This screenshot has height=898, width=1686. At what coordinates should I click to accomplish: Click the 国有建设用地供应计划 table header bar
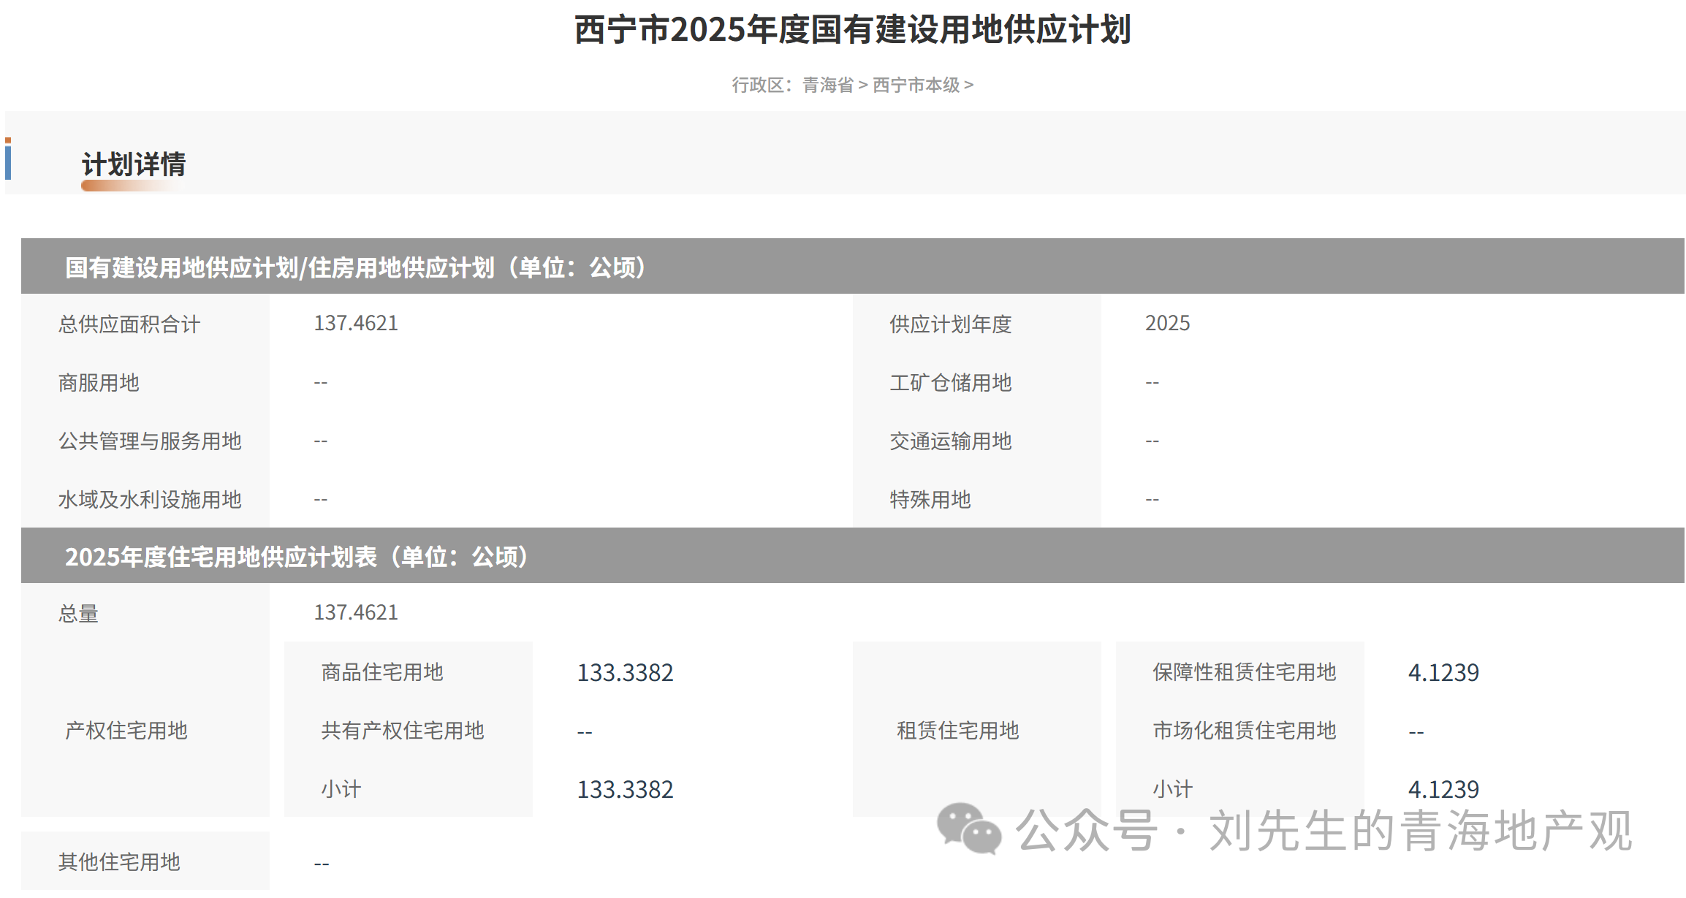tap(355, 267)
